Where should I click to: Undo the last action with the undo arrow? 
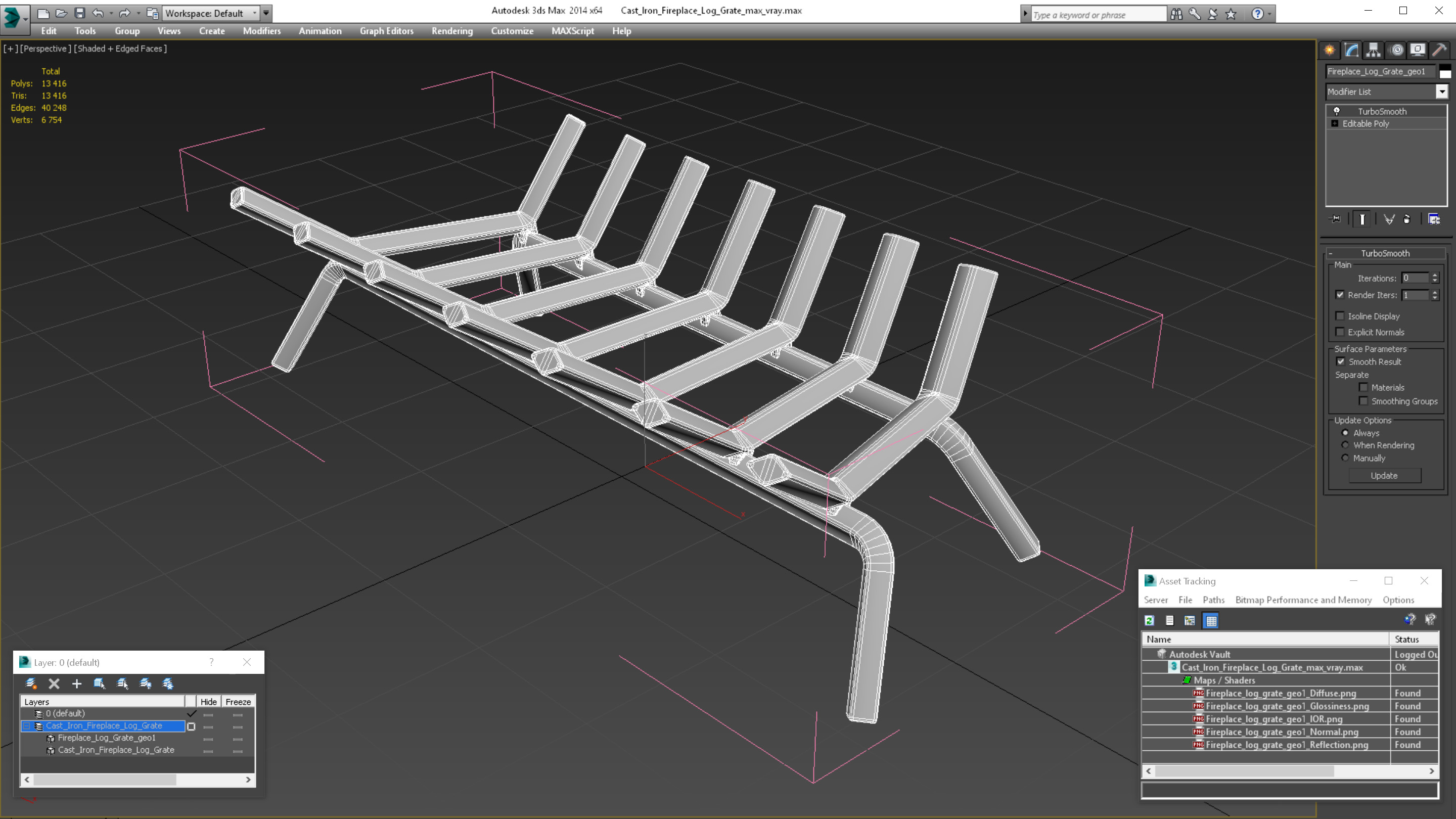click(98, 13)
